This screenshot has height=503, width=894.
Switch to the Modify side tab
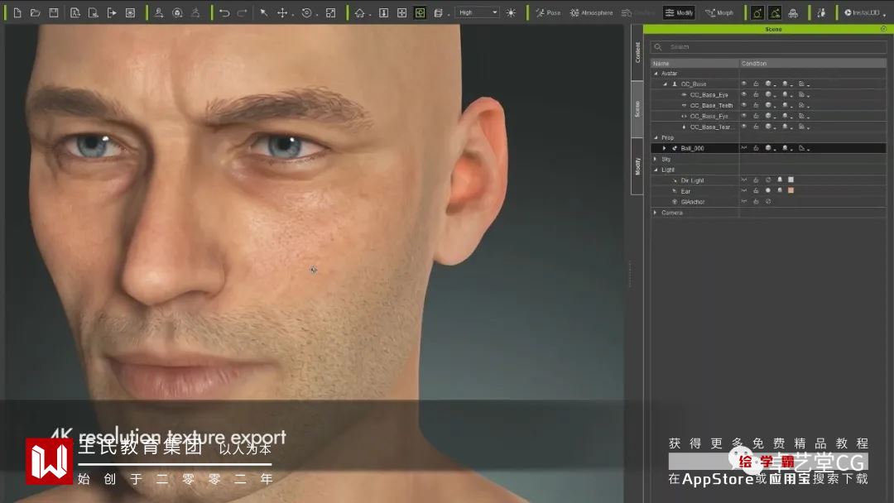click(x=637, y=166)
